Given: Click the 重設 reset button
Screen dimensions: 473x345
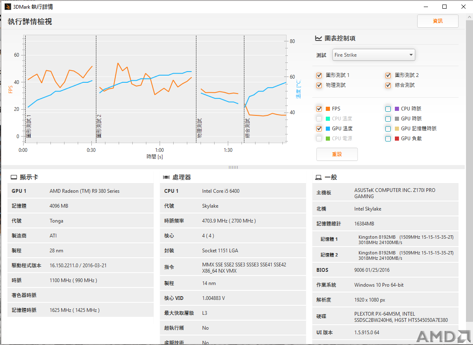Looking at the screenshot, I should (337, 154).
